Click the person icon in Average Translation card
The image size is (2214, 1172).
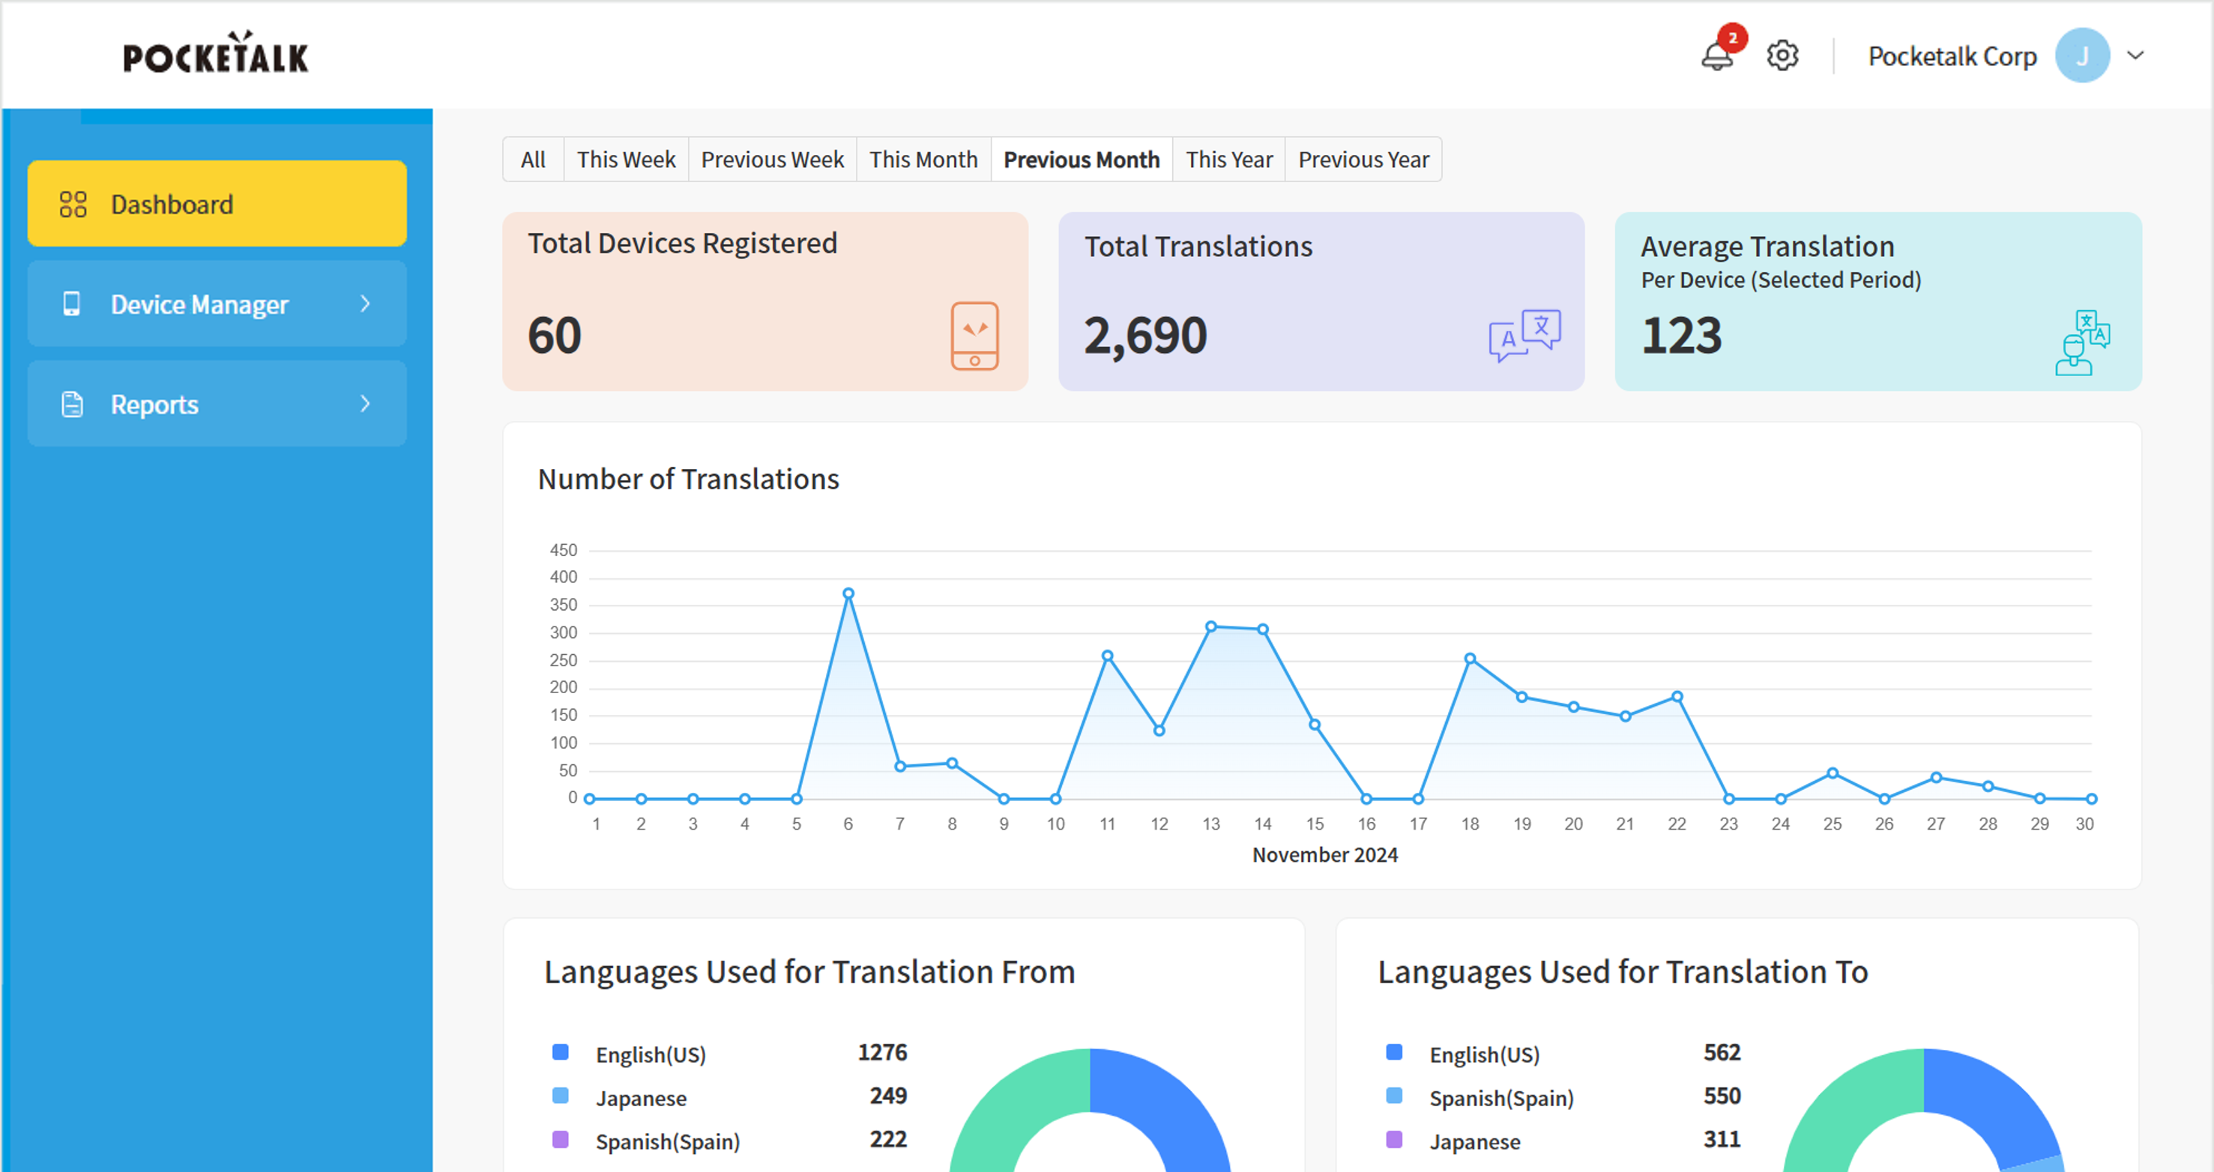[2081, 343]
